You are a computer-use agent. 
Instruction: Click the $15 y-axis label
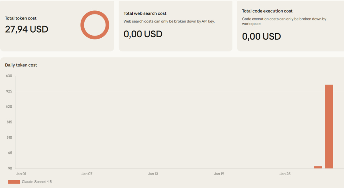[9, 122]
